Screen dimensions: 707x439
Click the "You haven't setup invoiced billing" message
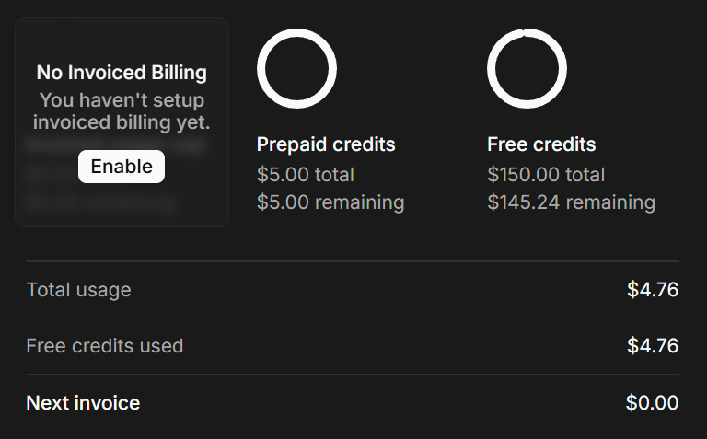[x=122, y=110]
